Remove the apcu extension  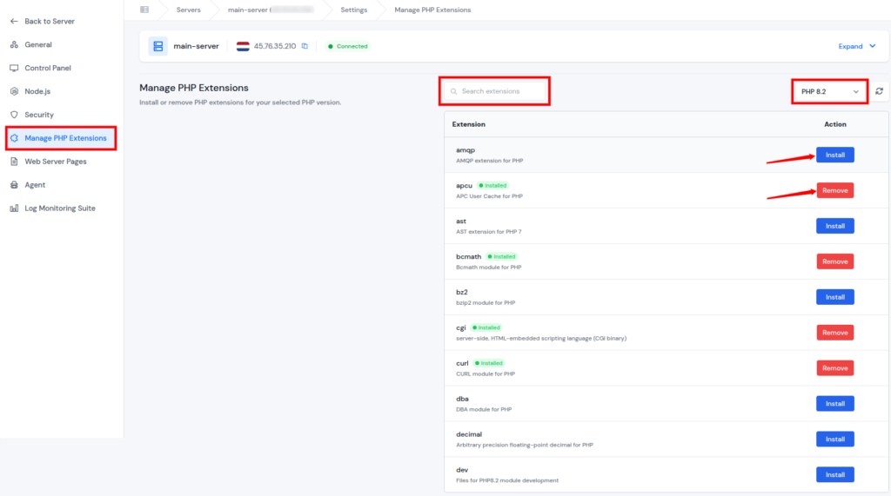click(834, 190)
